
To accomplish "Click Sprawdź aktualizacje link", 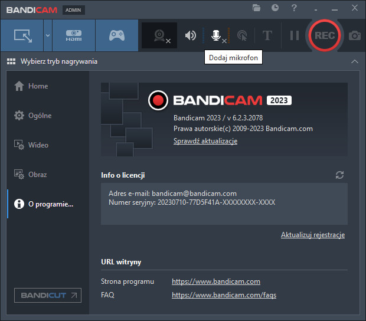I will (x=205, y=141).
